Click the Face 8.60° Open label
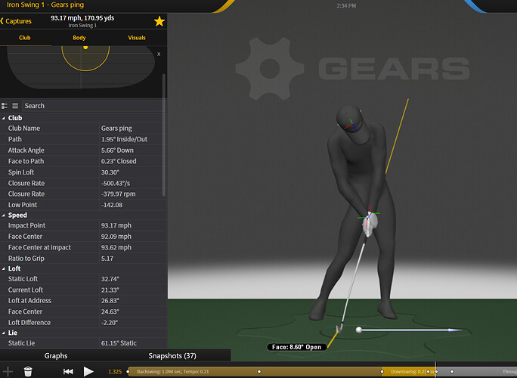517x378 pixels. 296,347
